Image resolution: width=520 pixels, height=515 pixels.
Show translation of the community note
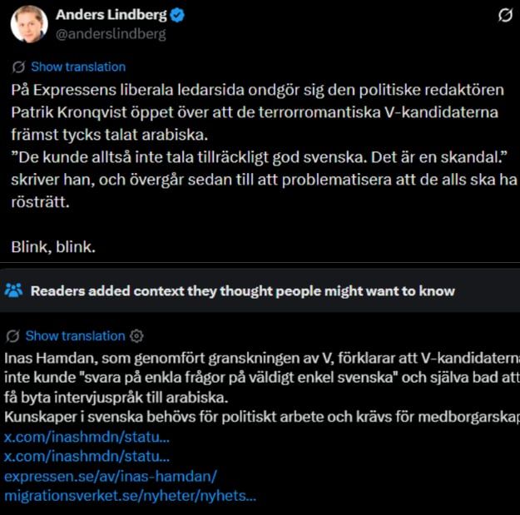(75, 336)
